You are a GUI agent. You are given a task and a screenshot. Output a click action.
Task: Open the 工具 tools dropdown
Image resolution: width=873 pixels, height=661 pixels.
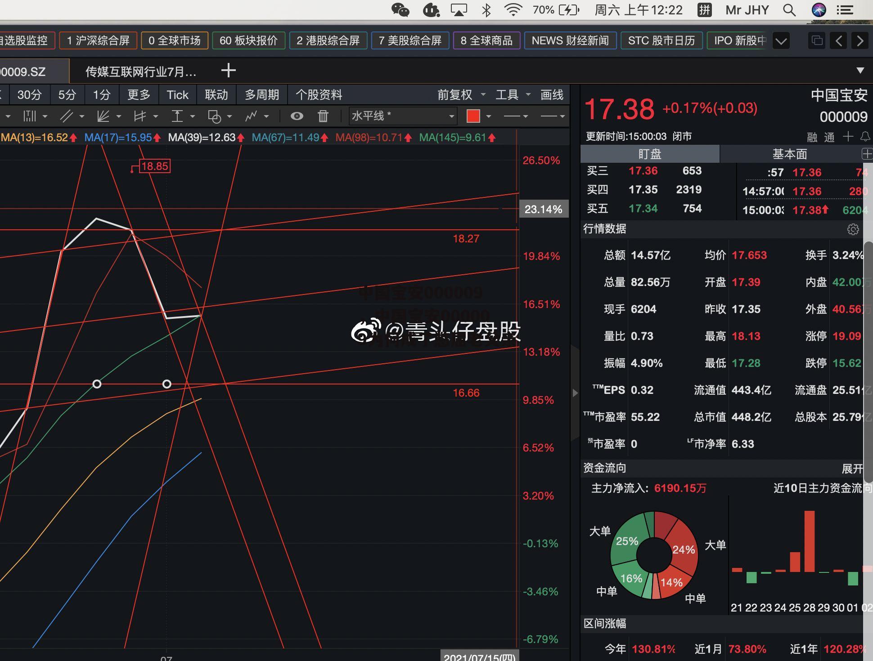pyautogui.click(x=513, y=95)
